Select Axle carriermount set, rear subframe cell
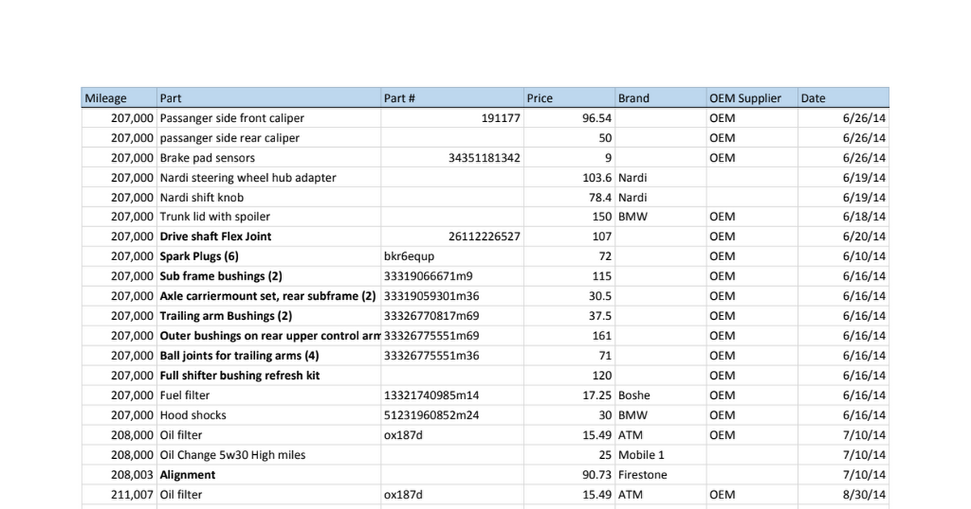971x509 pixels. (269, 296)
